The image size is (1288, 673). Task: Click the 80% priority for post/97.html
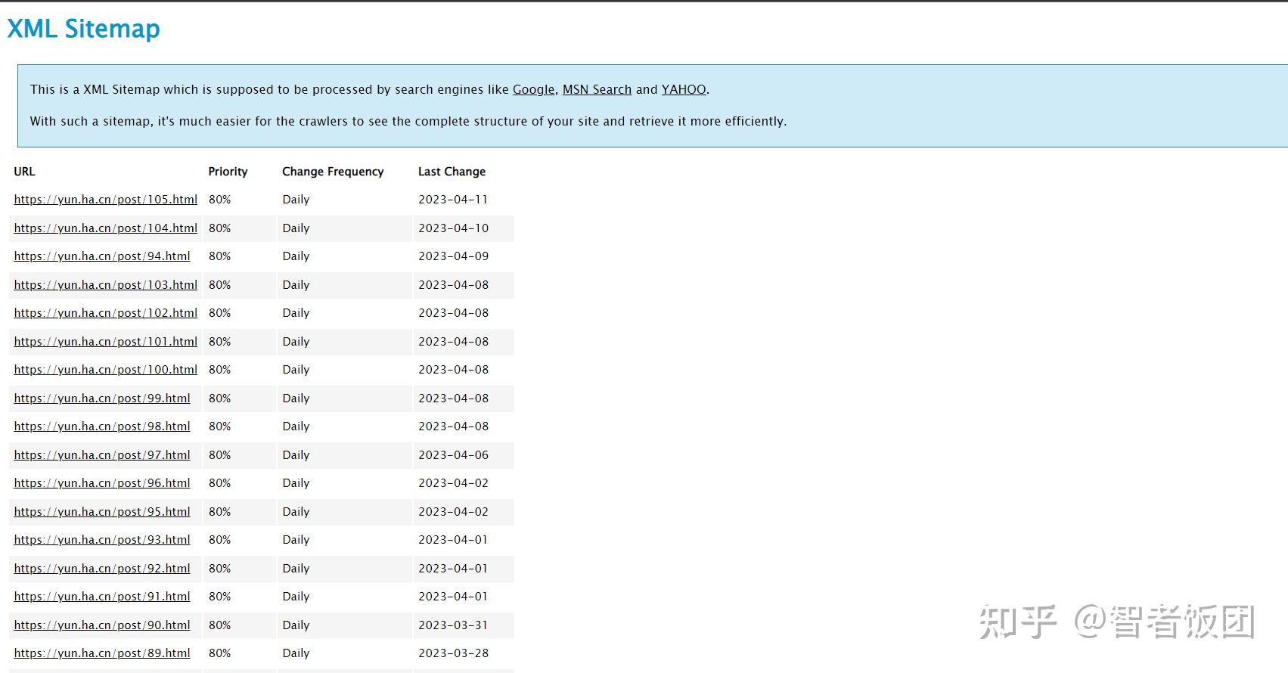coord(219,455)
